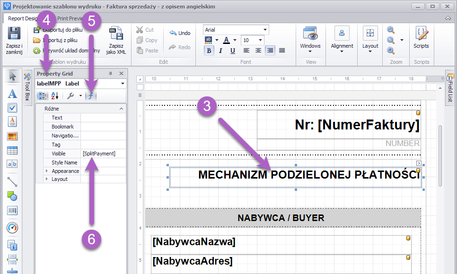Viewport: 457px width, 274px height.
Task: Open the labelMPP component selector dropdown
Action: pyautogui.click(x=123, y=84)
